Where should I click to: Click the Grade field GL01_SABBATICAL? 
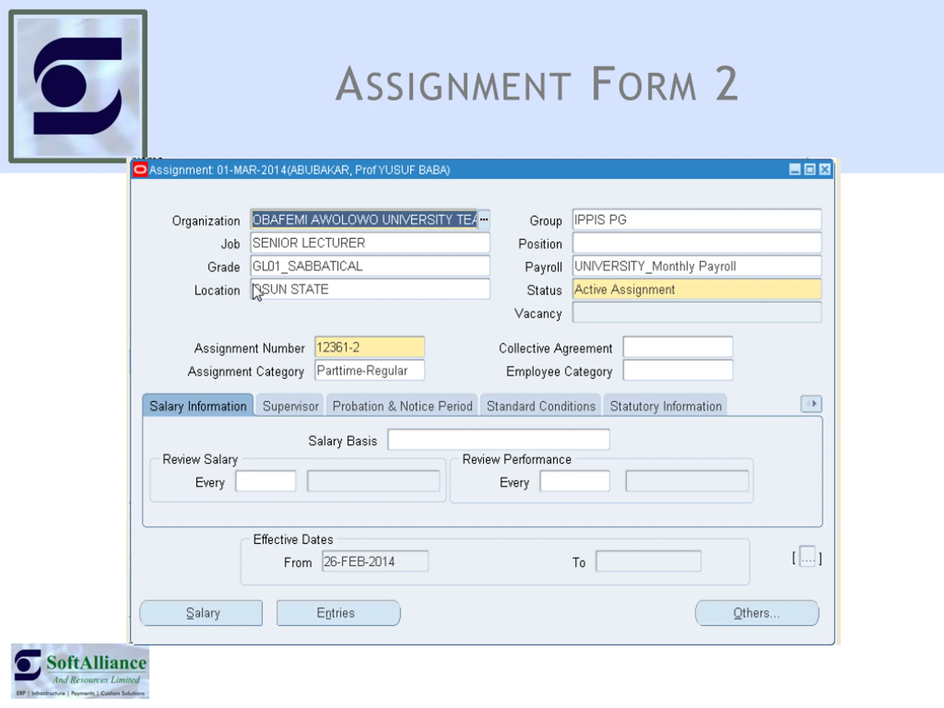click(x=370, y=266)
